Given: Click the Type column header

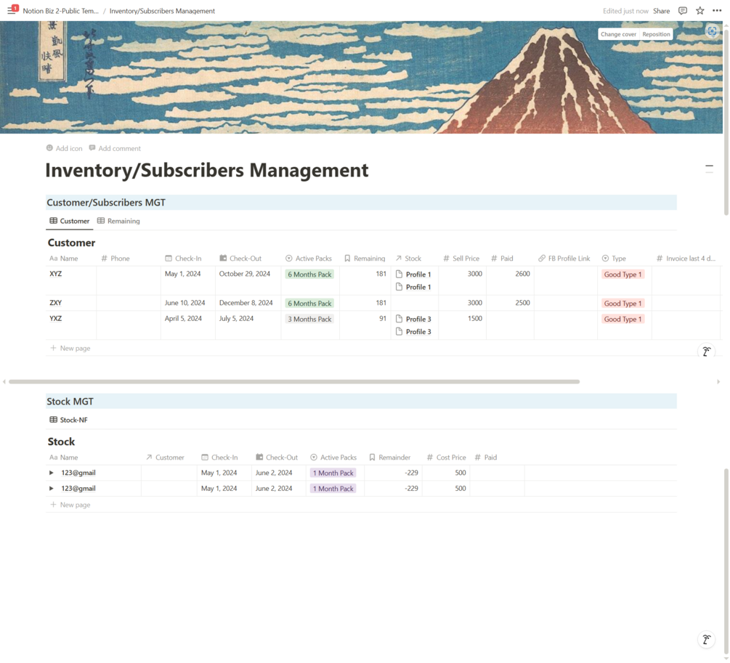Looking at the screenshot, I should pos(614,259).
